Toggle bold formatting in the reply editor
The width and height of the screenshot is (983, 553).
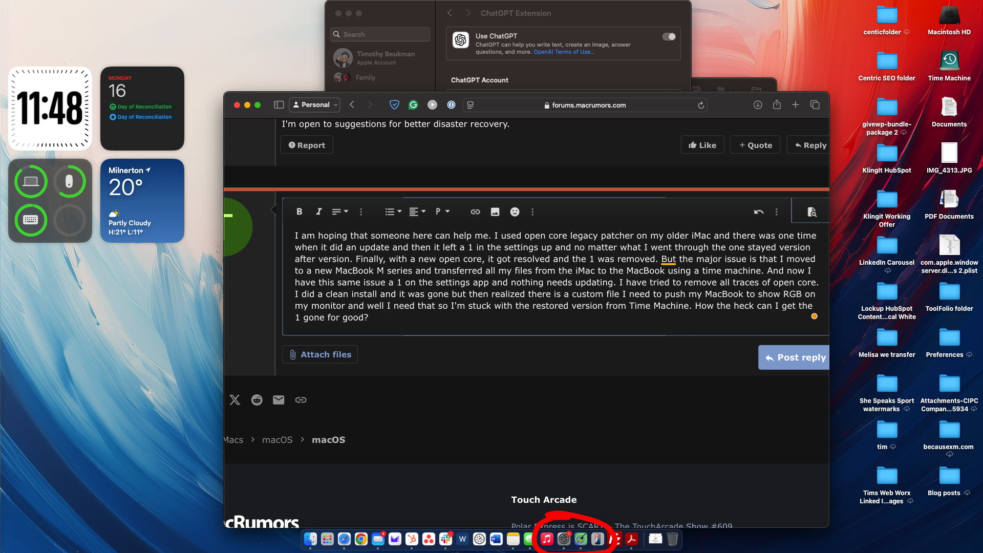coord(300,211)
